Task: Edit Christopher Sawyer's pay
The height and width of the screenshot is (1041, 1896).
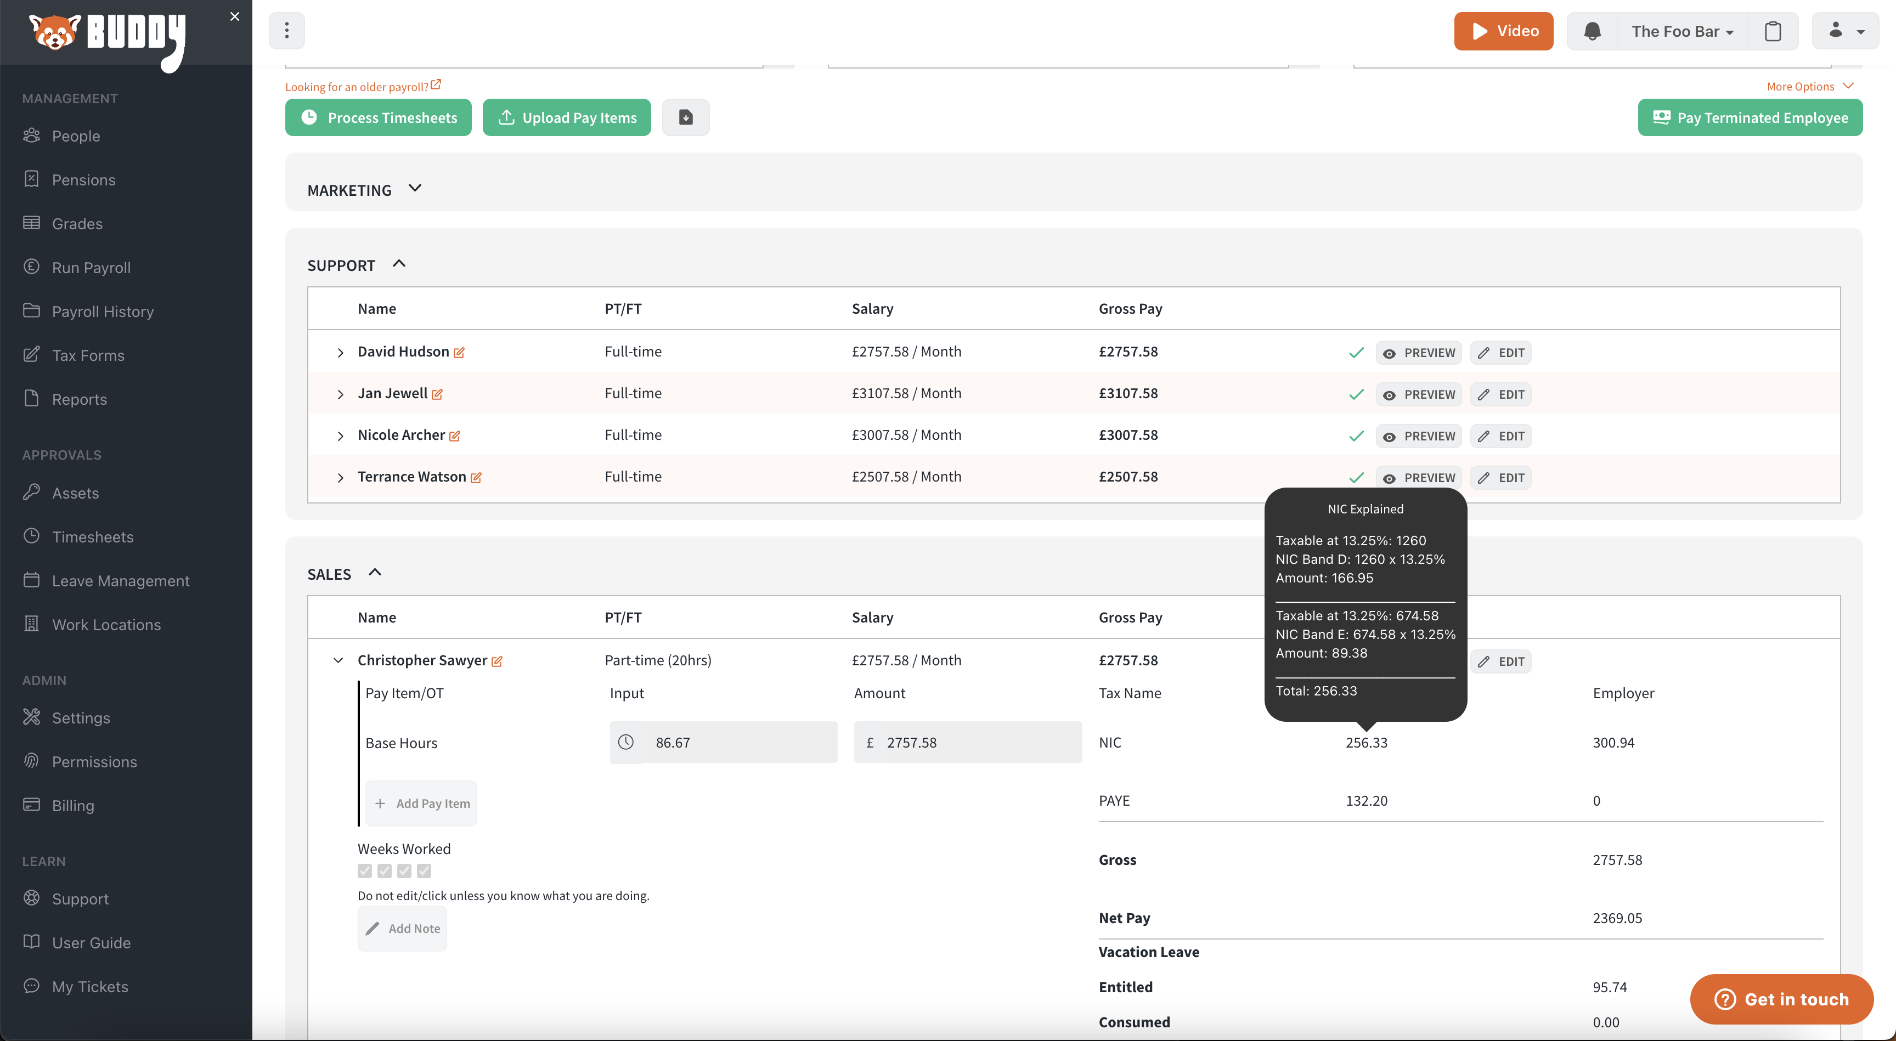Action: [1501, 661]
